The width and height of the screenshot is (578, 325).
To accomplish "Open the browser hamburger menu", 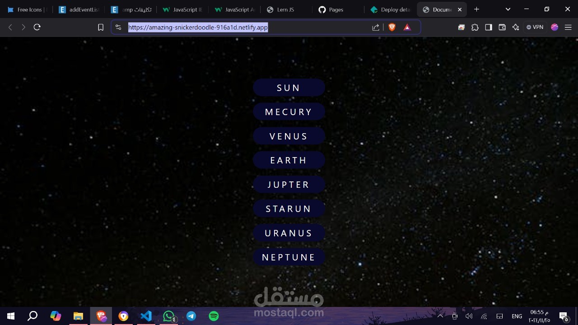I will click(568, 27).
